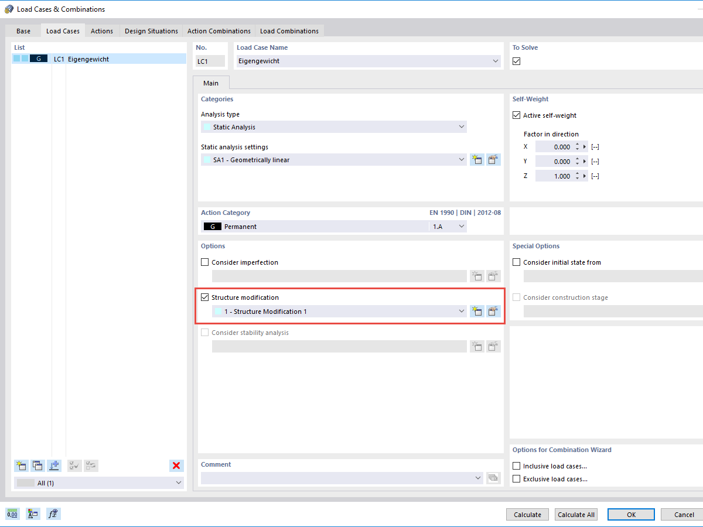Open the units settings with 0.00 icon
Viewport: 703px width, 527px height.
point(12,514)
